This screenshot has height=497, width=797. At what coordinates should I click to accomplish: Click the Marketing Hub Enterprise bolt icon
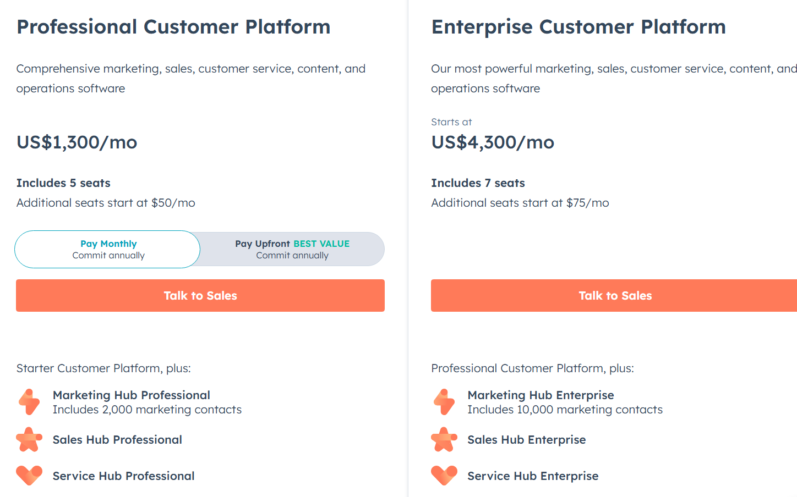(444, 402)
